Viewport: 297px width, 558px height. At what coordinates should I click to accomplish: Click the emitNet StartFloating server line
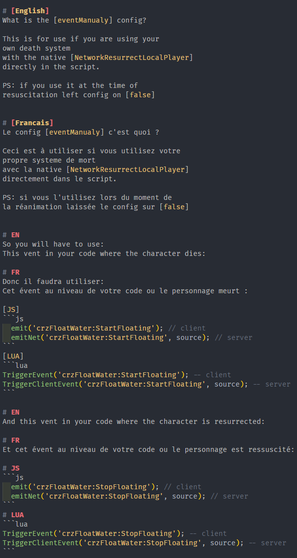[x=131, y=337]
